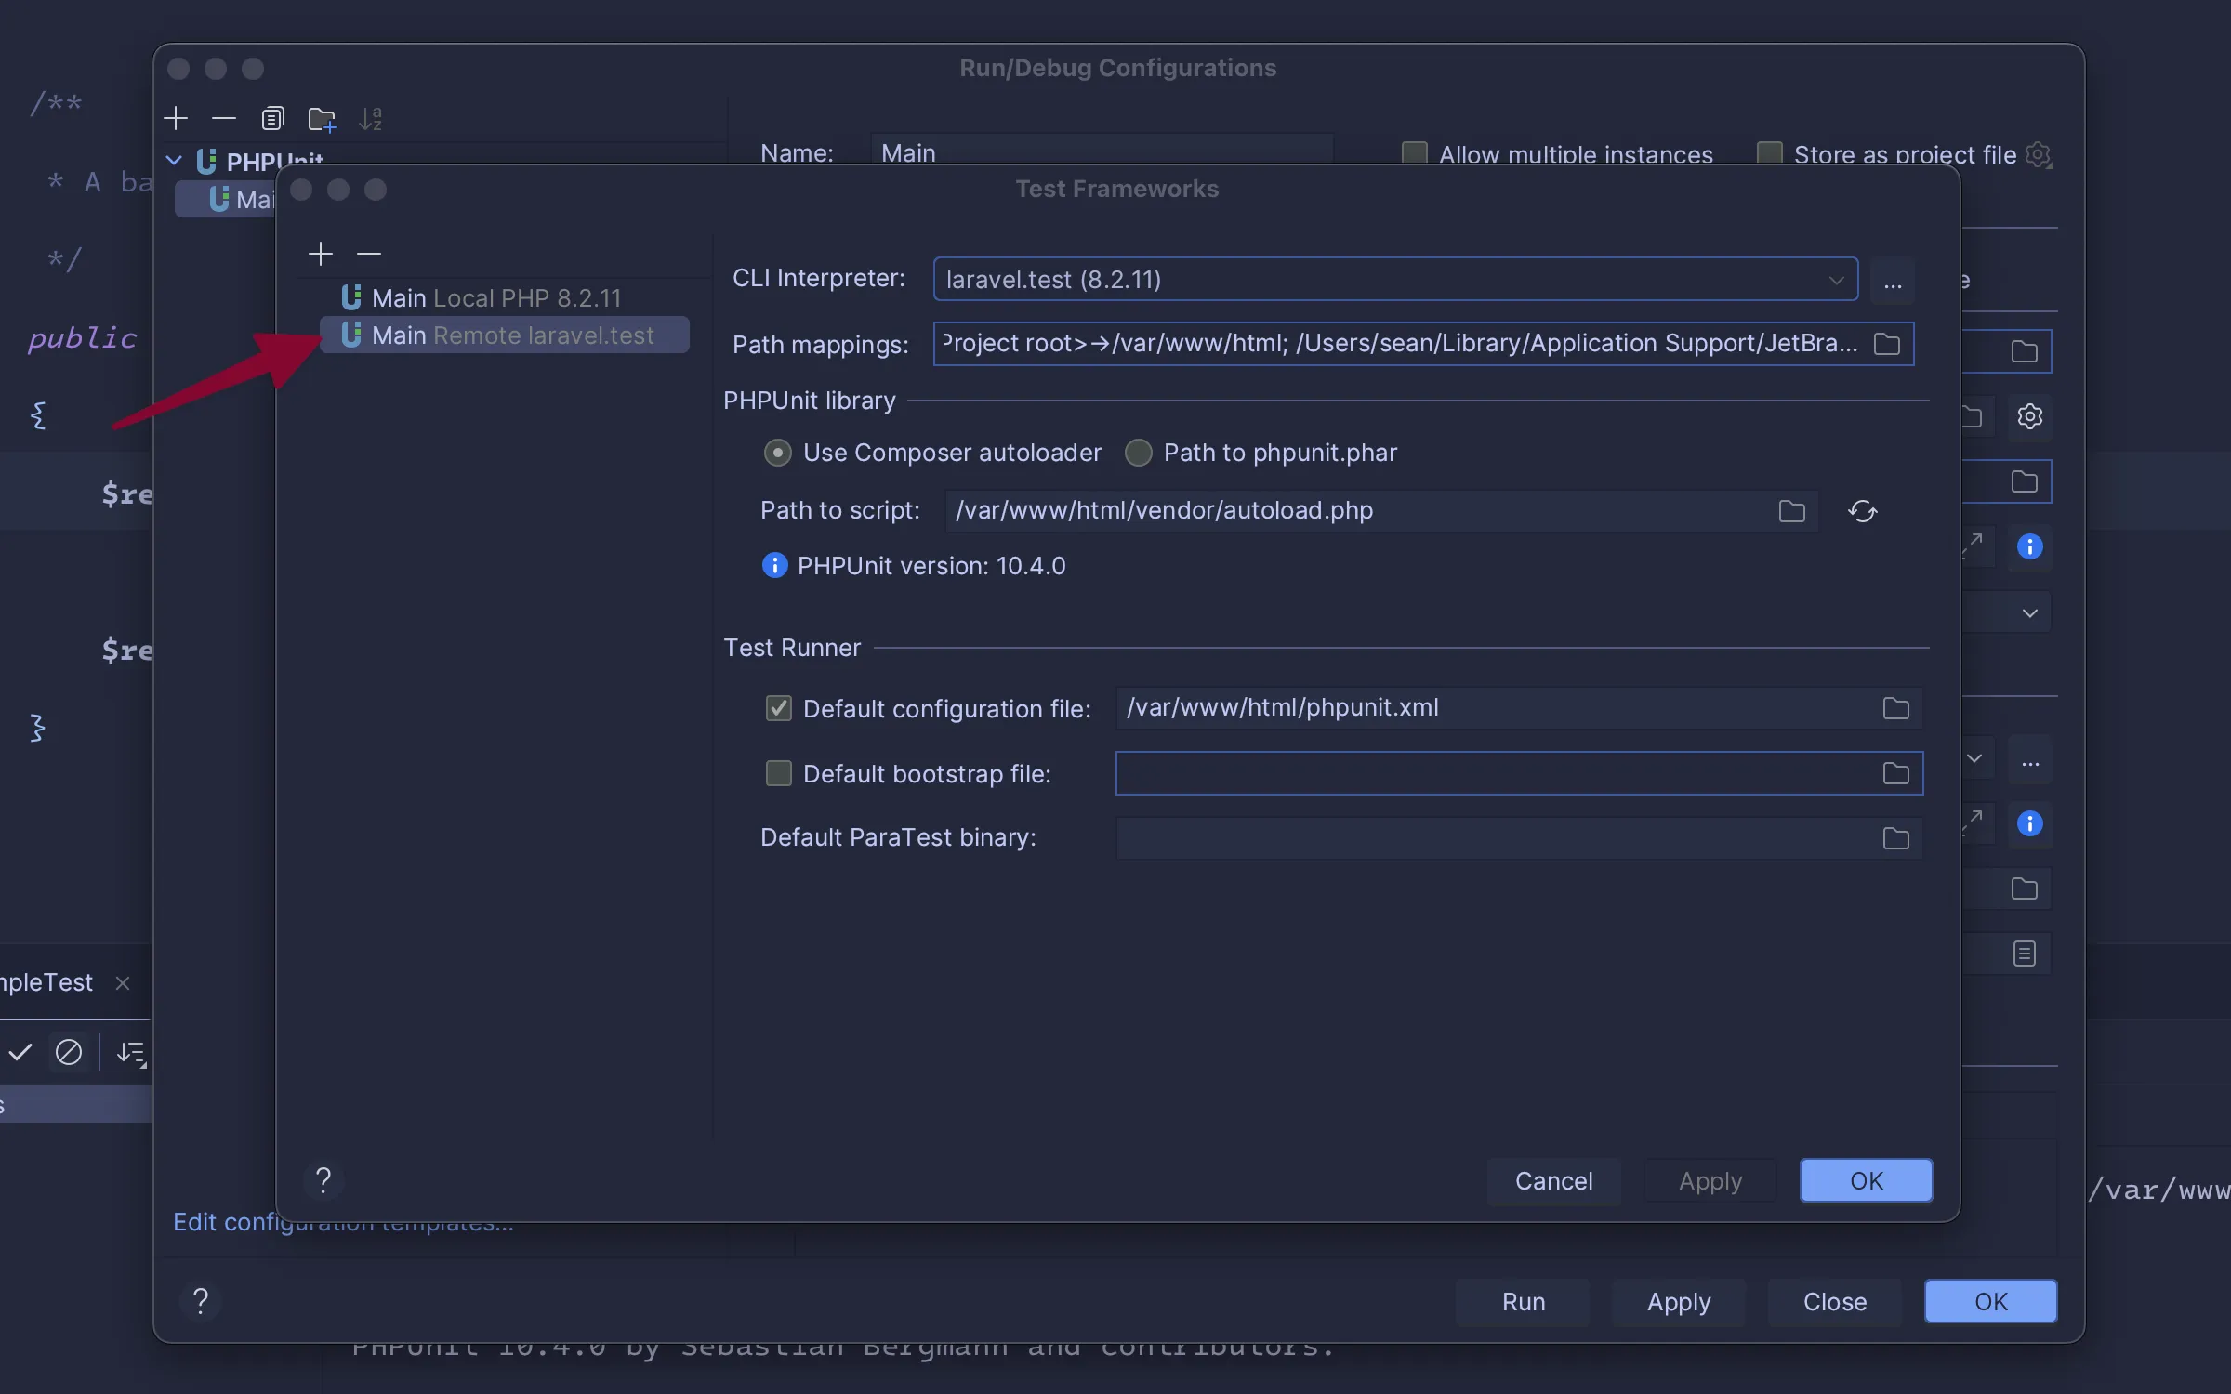
Task: Browse default bootstrap file folder icon
Action: [1895, 773]
